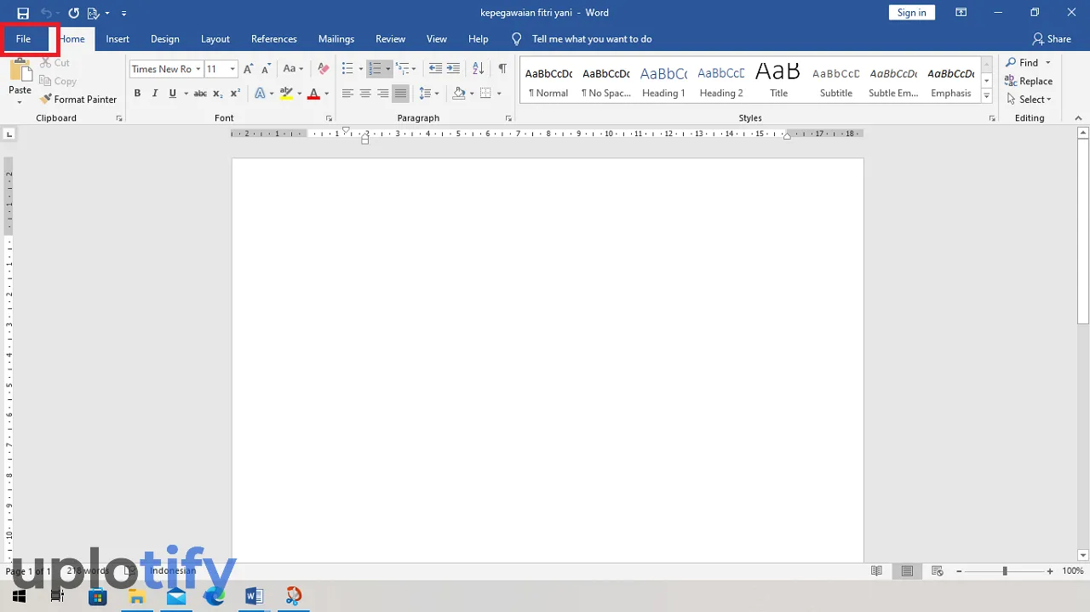
Task: Switch to the Mailings tab
Action: 336,39
